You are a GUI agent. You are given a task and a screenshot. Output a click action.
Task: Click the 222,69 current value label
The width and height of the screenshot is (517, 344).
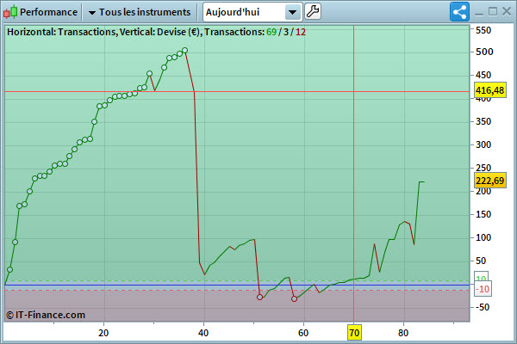489,181
